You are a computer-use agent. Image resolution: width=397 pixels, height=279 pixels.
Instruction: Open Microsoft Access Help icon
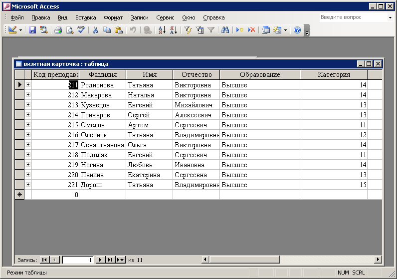[x=297, y=30]
